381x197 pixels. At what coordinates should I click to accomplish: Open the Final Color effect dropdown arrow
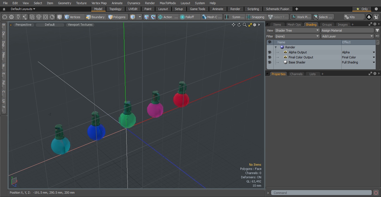pos(374,57)
